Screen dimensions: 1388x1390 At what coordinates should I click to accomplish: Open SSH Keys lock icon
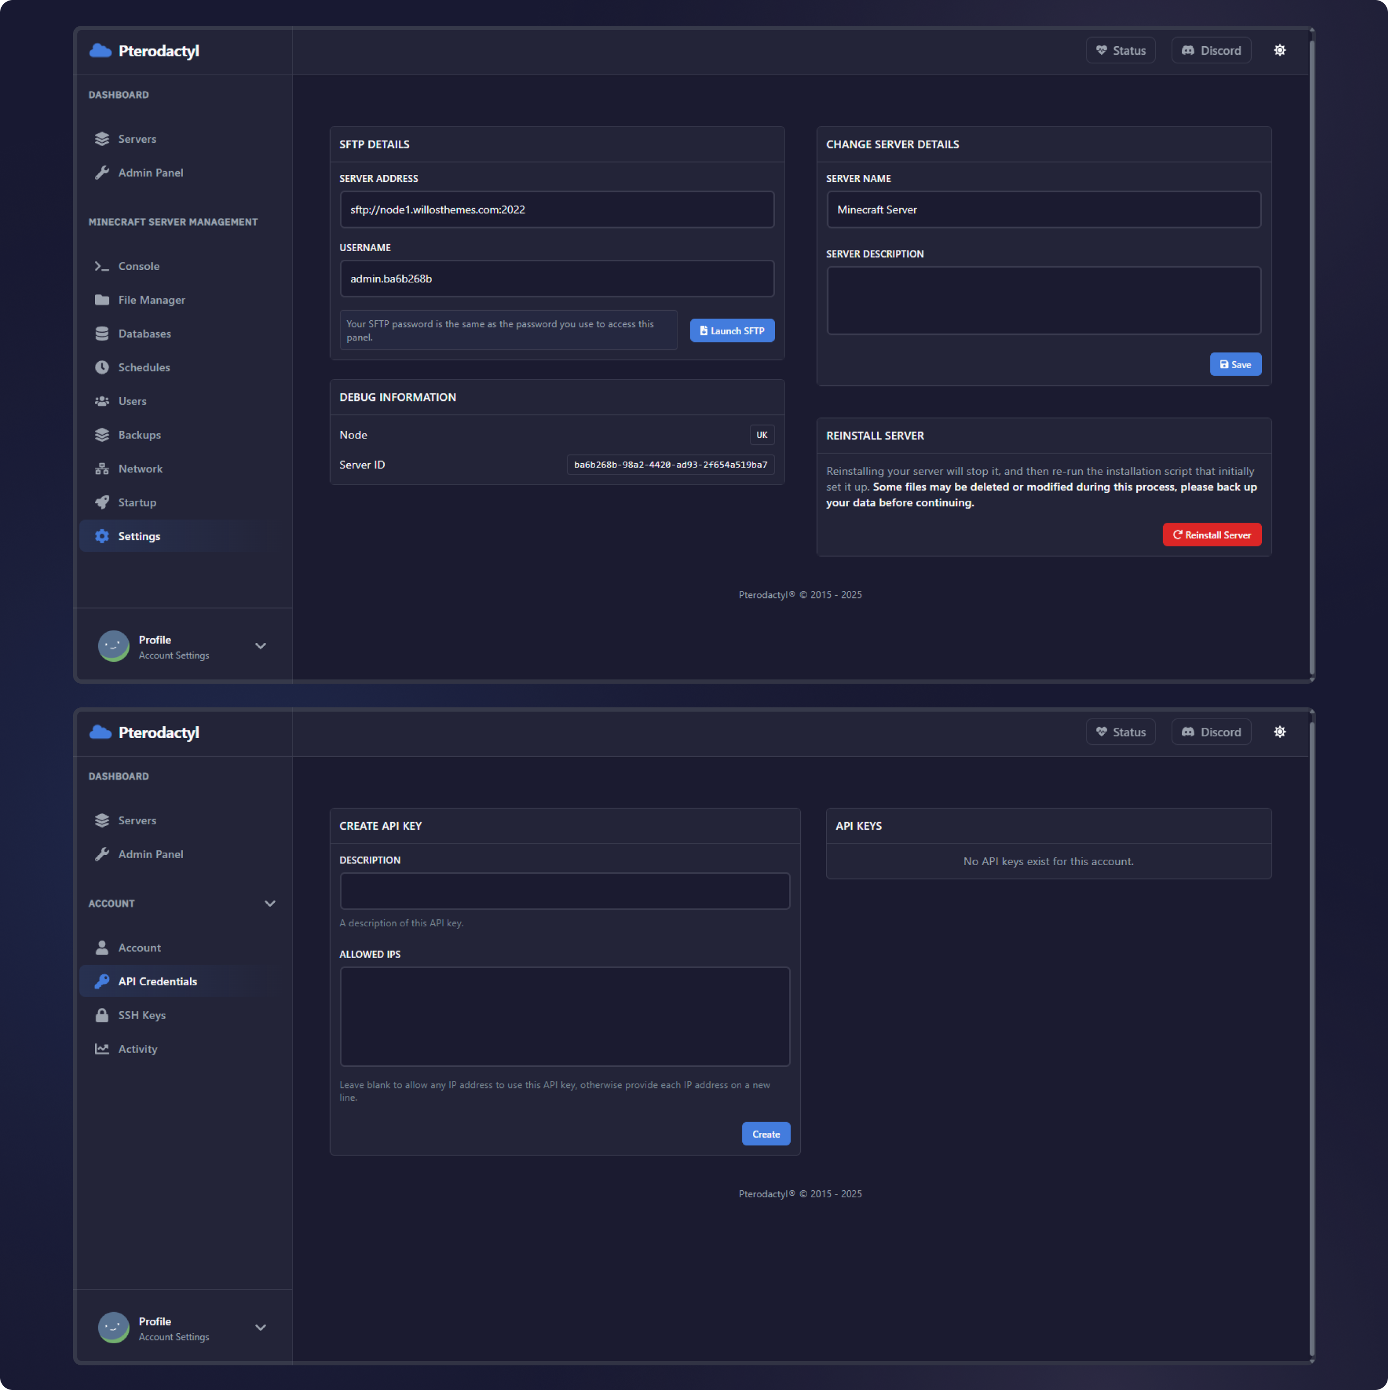tap(101, 1015)
